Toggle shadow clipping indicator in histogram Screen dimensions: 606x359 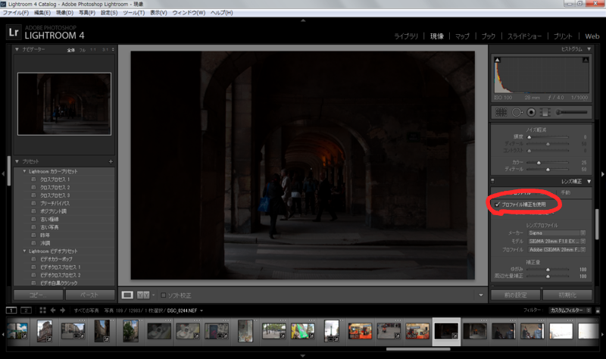tap(498, 60)
